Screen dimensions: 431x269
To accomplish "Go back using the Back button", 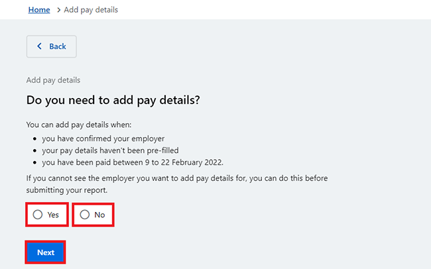I will [52, 46].
